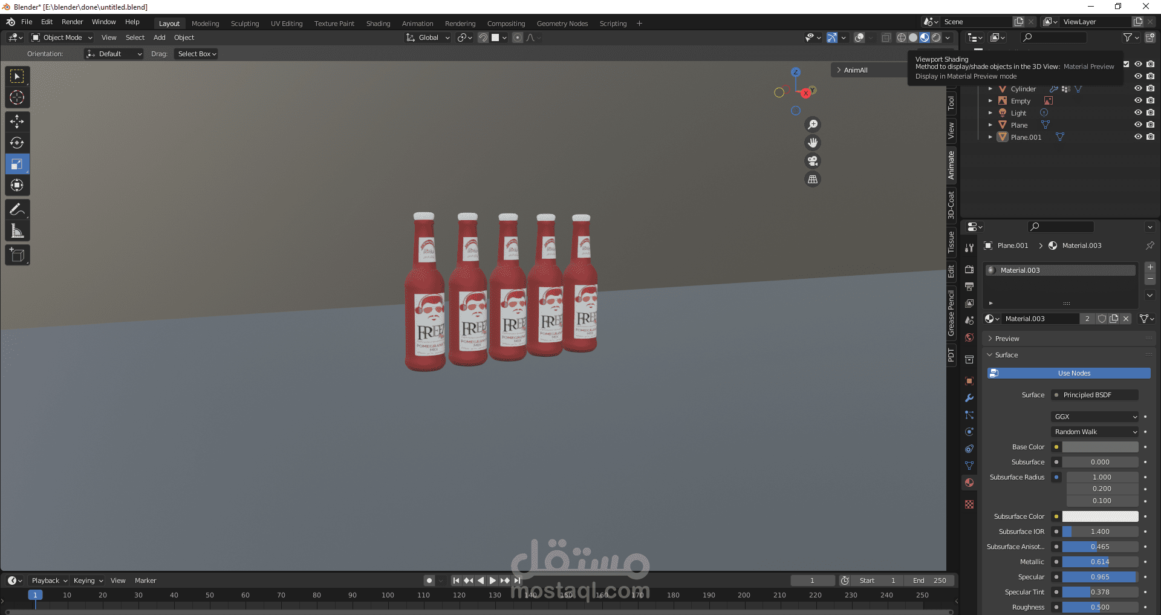Disable render for the Plane object

coord(1150,125)
